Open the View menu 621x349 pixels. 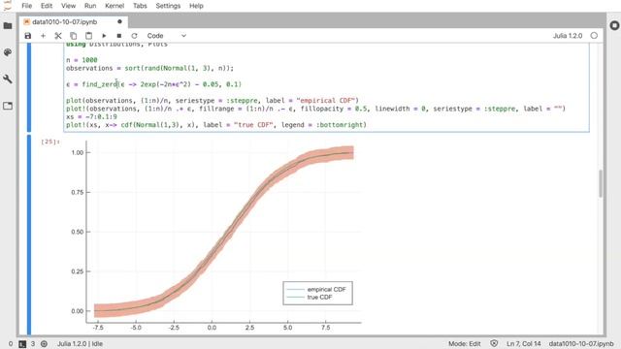[x=68, y=6]
